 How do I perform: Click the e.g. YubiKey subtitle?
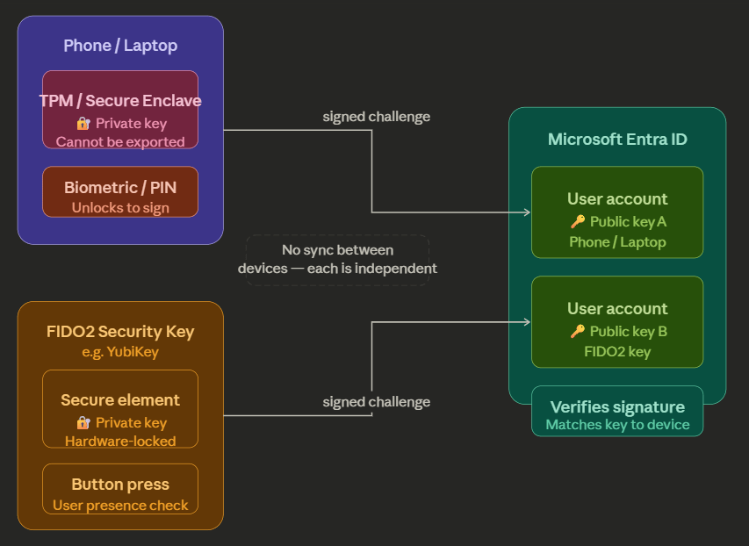(120, 352)
